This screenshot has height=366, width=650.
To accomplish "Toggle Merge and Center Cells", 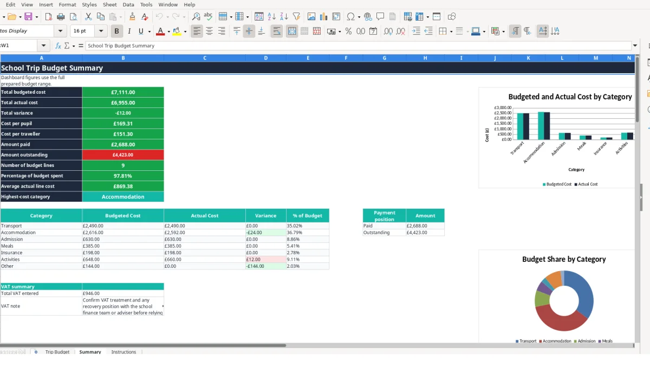I will pos(291,31).
